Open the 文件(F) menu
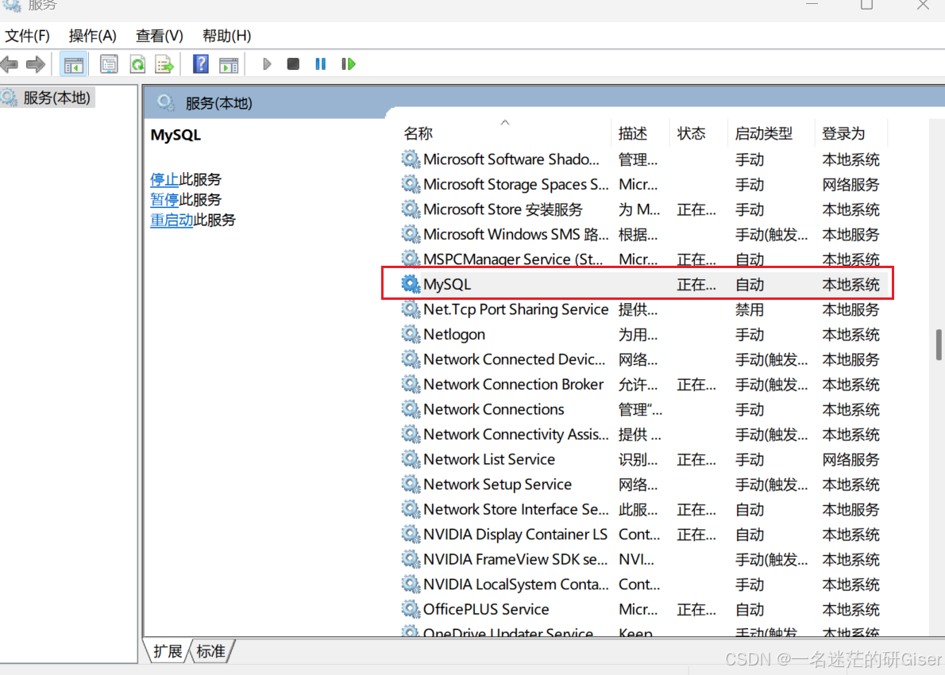Viewport: 945px width, 675px height. click(27, 36)
